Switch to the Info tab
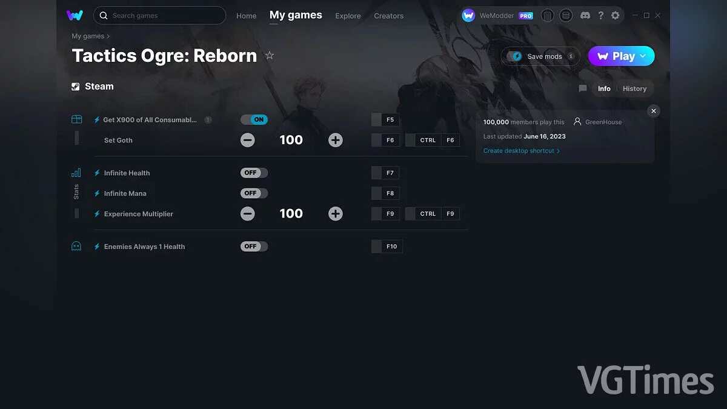The height and width of the screenshot is (409, 727). pyautogui.click(x=604, y=88)
